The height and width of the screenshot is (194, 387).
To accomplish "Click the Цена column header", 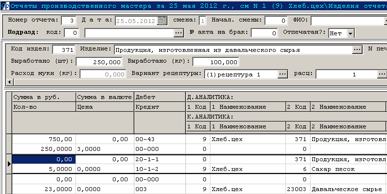I will [x=104, y=107].
